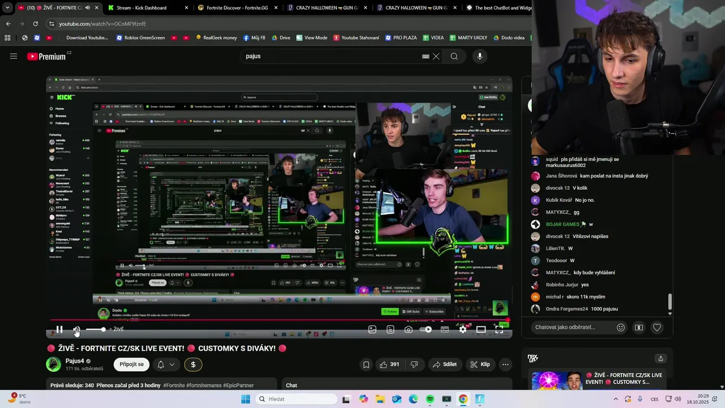
Task: Send a heart reaction in chat
Action: point(657,327)
